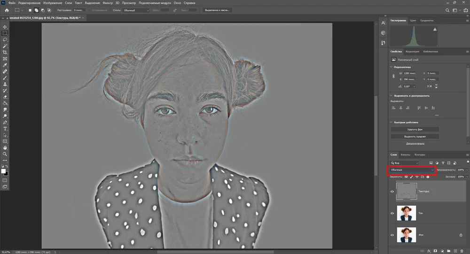This screenshot has height=254, width=470.
Task: Hide the Текстура layer
Action: [x=392, y=192]
